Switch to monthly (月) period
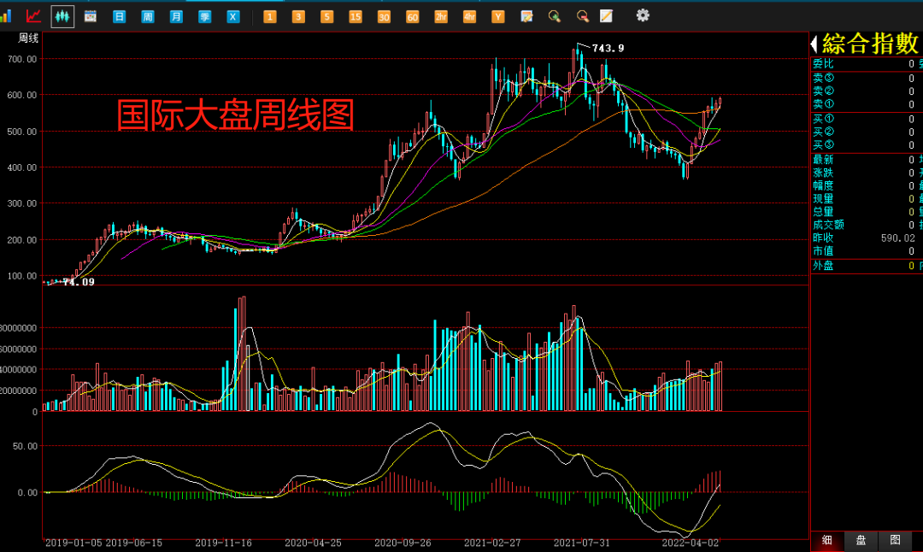The image size is (923, 552). 176,16
